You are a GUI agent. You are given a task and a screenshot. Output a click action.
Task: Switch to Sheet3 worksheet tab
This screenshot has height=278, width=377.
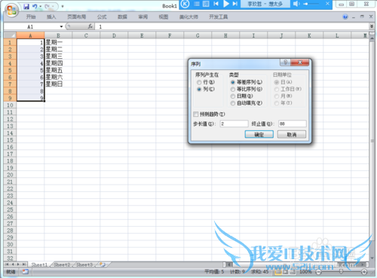click(84, 264)
